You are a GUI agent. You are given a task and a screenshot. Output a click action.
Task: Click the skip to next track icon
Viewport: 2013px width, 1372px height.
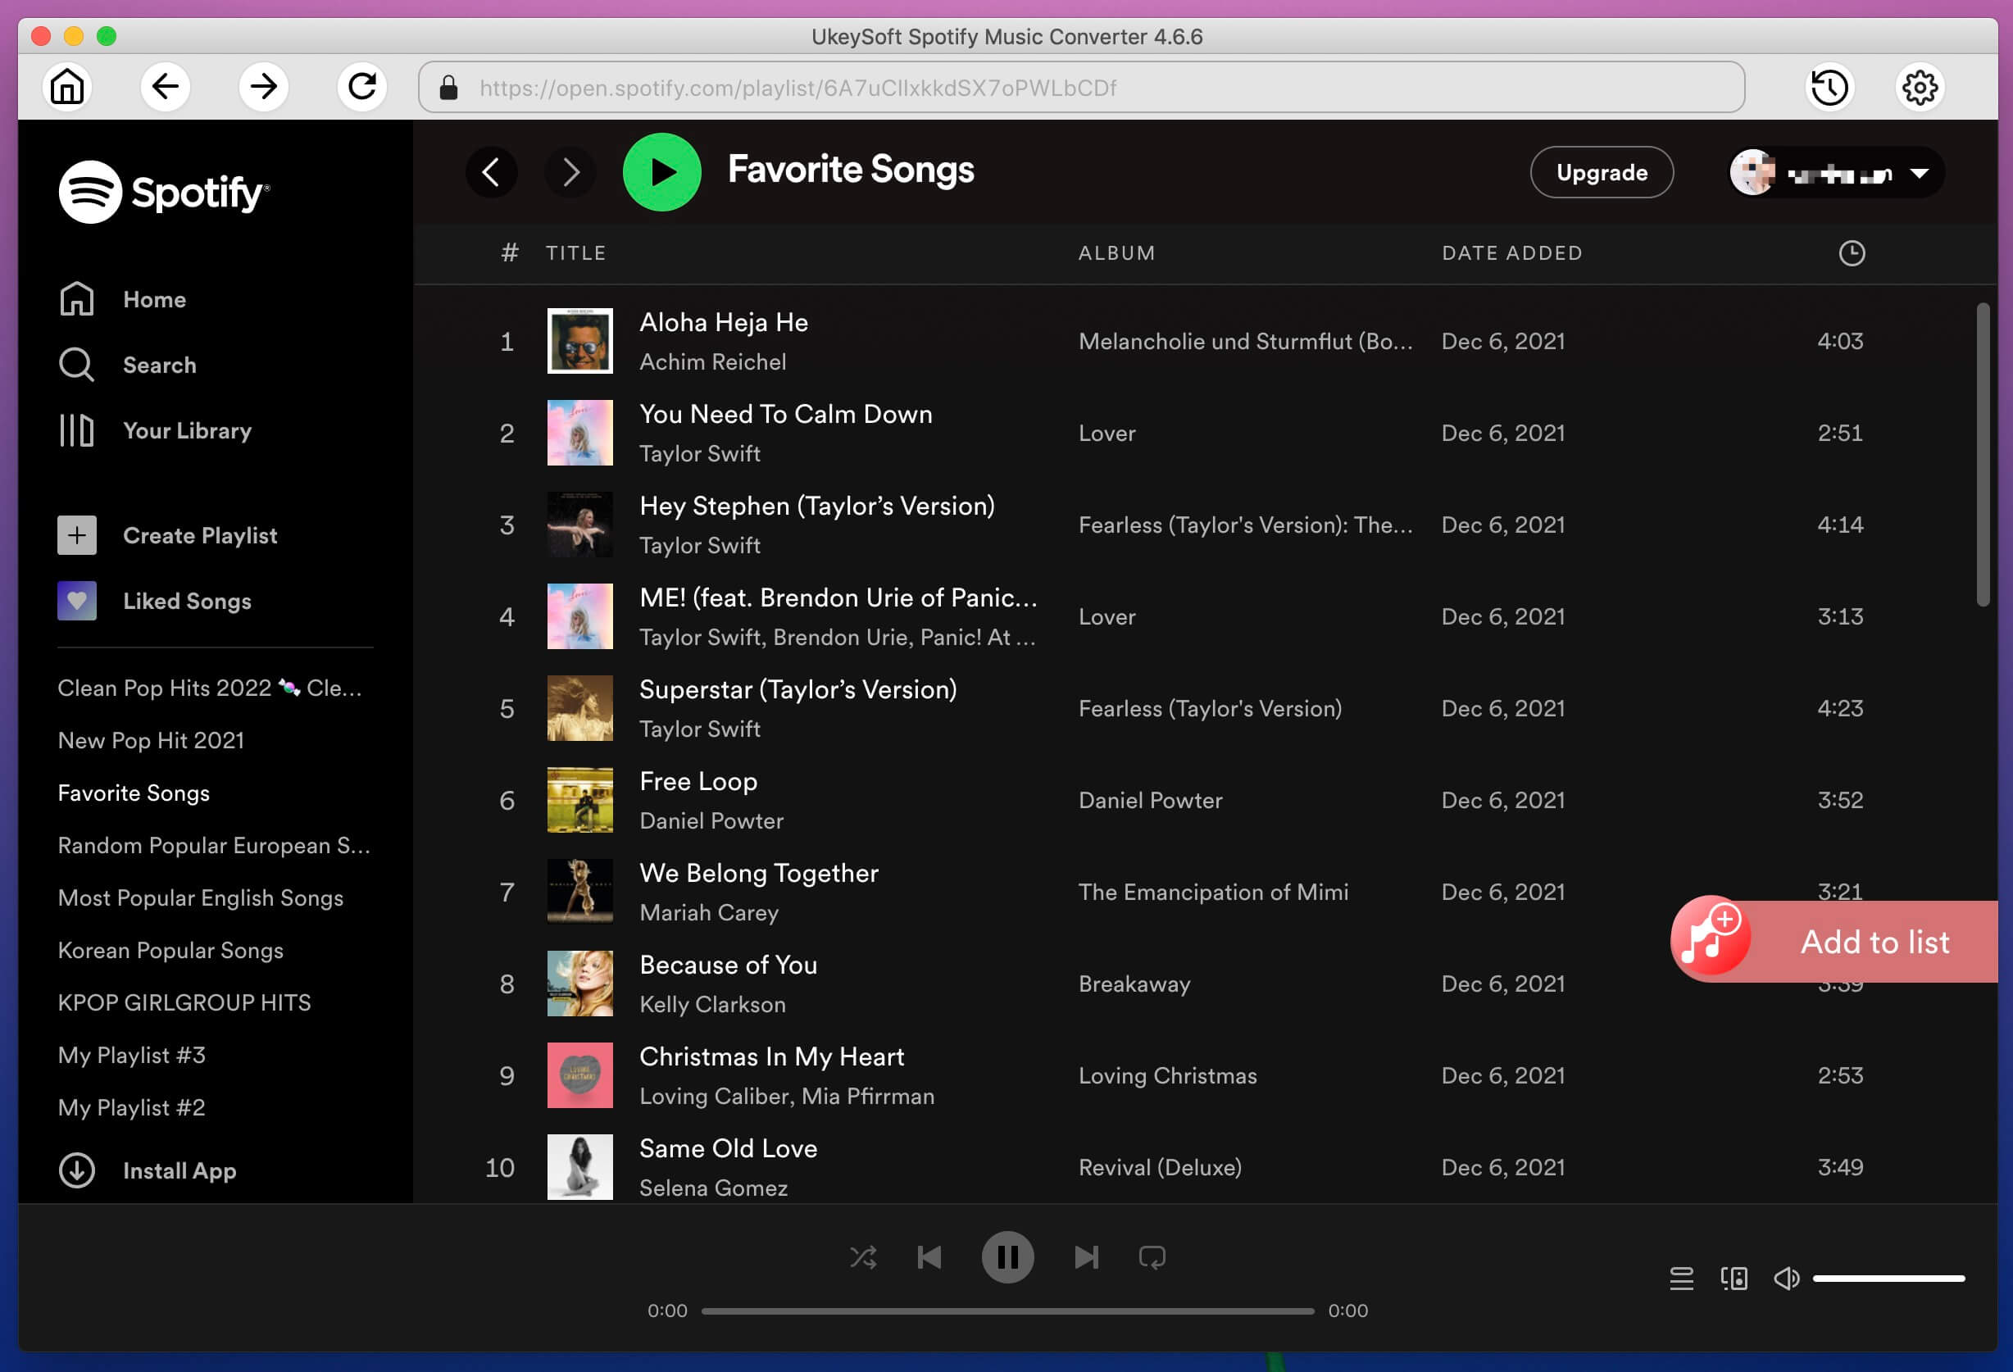pyautogui.click(x=1084, y=1257)
